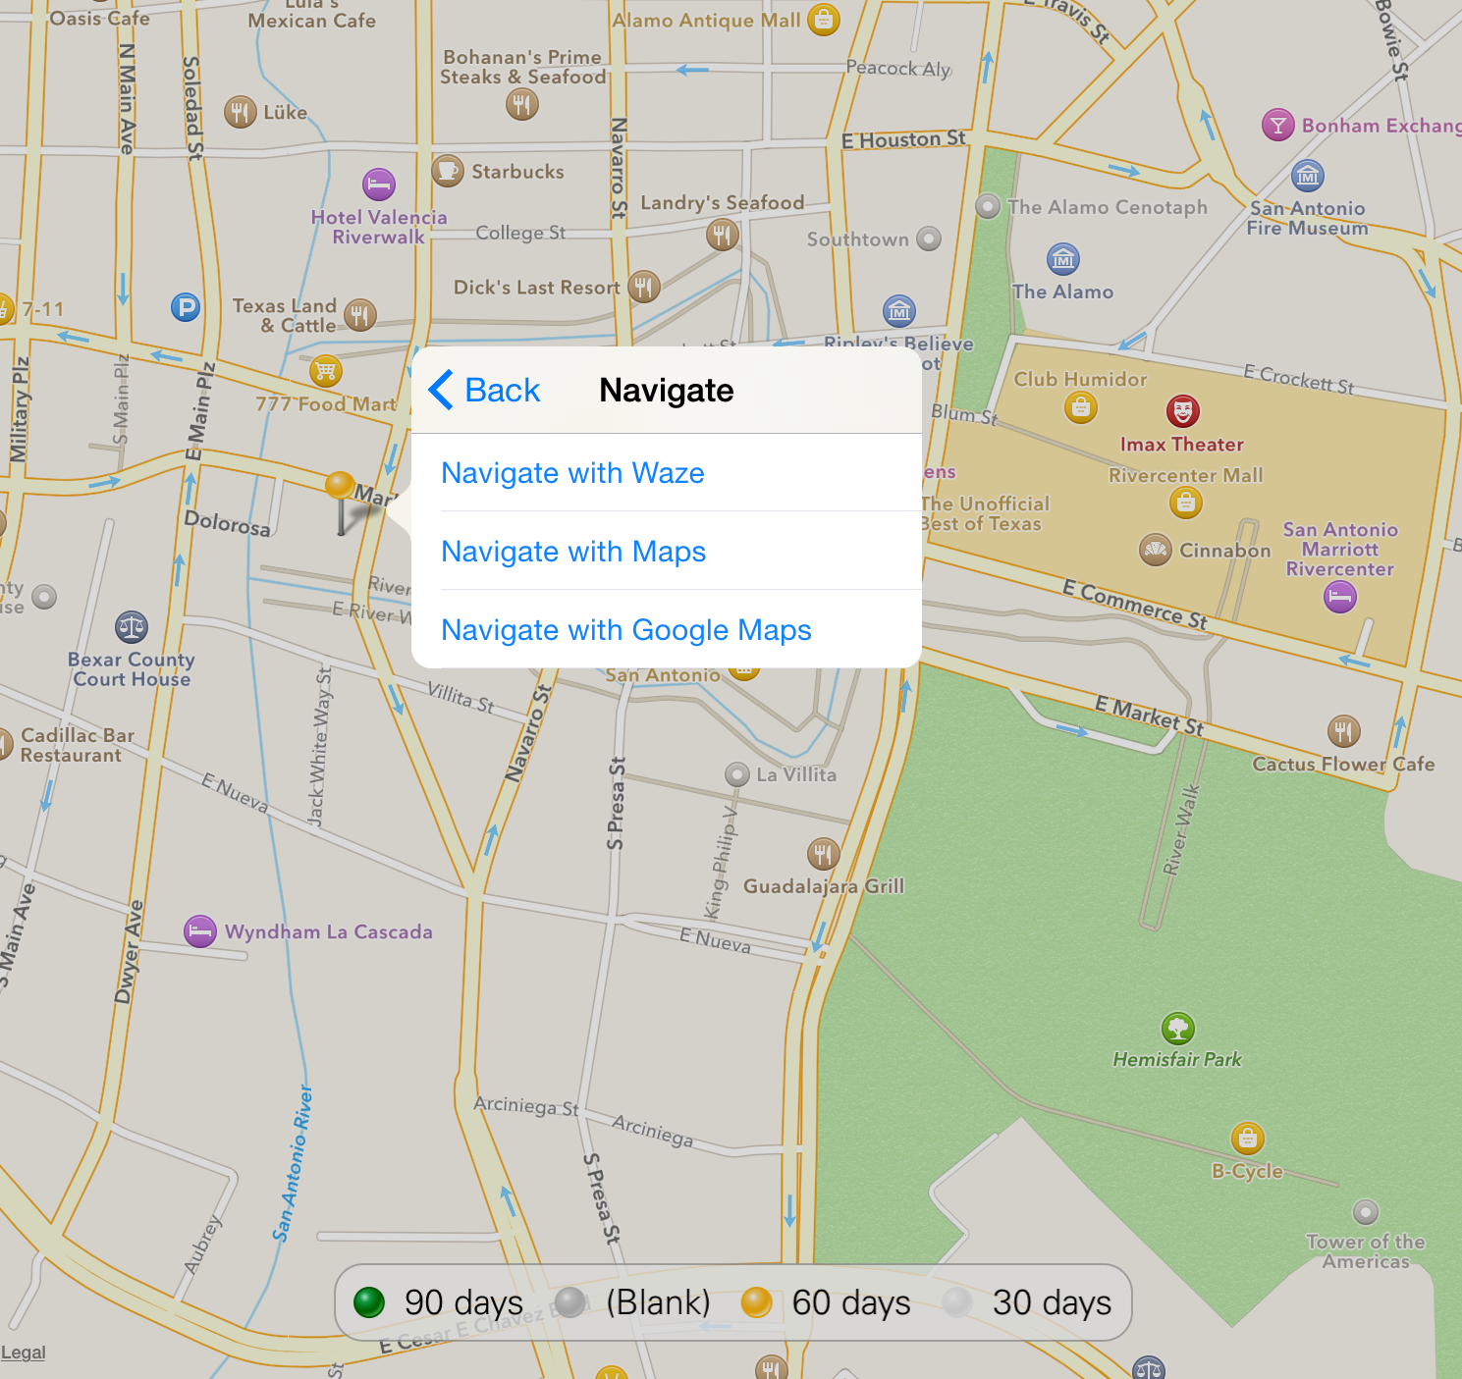This screenshot has height=1379, width=1462.
Task: Tap the Texas Land & Cattle icon
Action: 360,315
